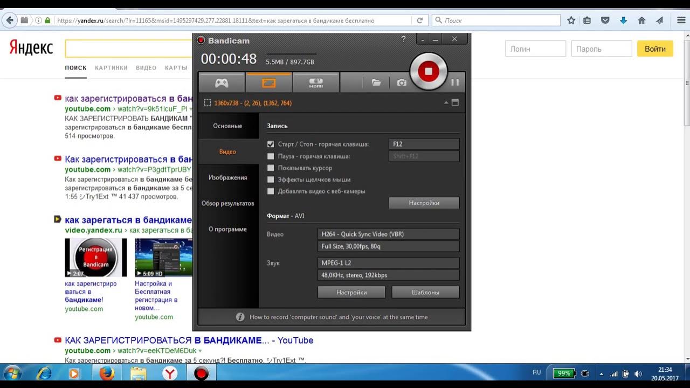Click Настройки button under Формат section

pyautogui.click(x=351, y=292)
